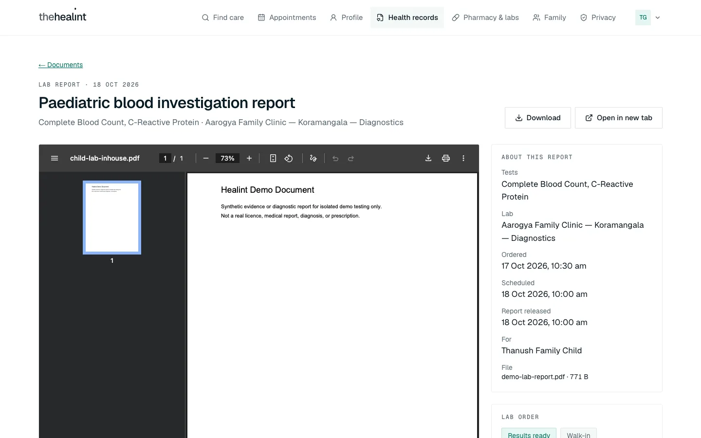This screenshot has height=438, width=701.
Task: Print the PDF document
Action: coord(446,158)
